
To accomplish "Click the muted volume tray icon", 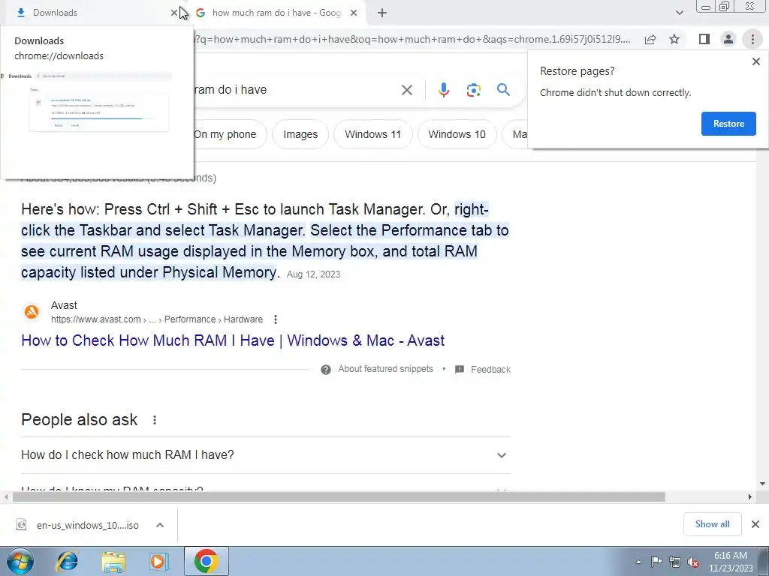I will coord(693,562).
